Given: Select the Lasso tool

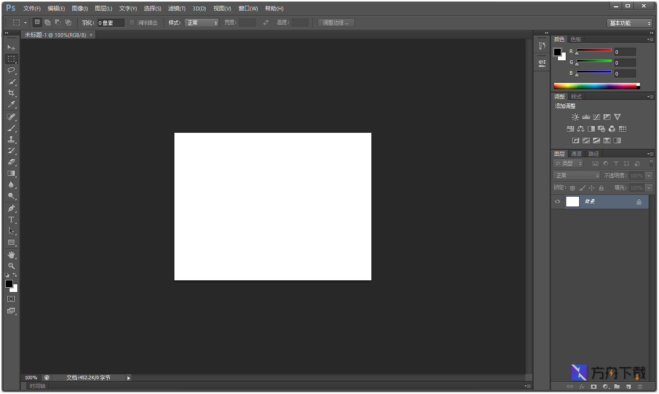Looking at the screenshot, I should [x=11, y=70].
